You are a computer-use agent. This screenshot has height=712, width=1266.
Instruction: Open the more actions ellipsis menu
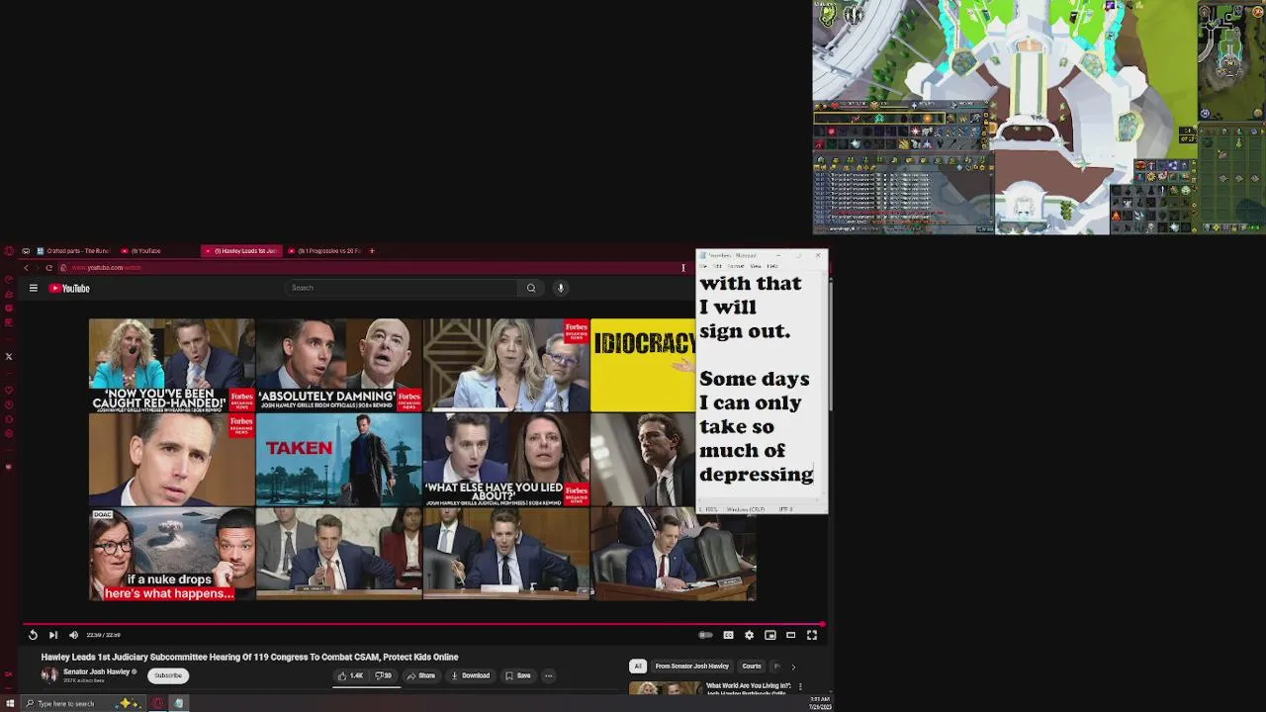[548, 675]
